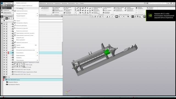176x99 pixels.
Task: Toggle Є marker on МУМ 900.00.36 row
Action: pos(7,72)
